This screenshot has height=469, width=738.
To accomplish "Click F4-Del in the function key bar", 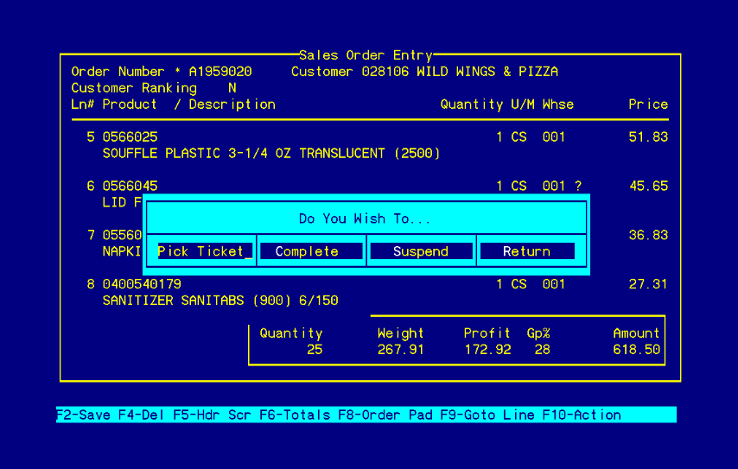I will [x=141, y=415].
